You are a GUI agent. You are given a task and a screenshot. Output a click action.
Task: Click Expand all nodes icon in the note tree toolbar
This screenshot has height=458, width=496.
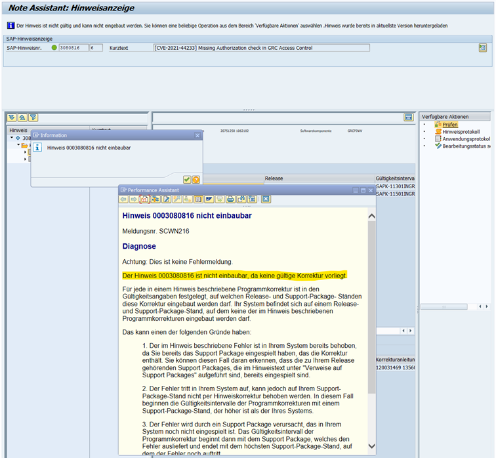click(x=12, y=117)
